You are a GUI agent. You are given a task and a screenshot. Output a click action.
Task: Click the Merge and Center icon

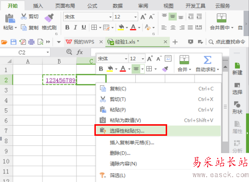222,18
